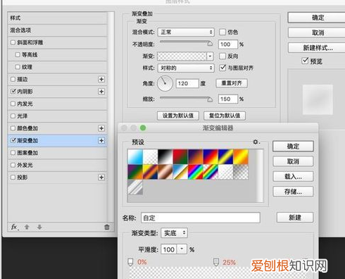Select the light blue to white preset
This screenshot has width=345, height=279.
tap(135, 157)
